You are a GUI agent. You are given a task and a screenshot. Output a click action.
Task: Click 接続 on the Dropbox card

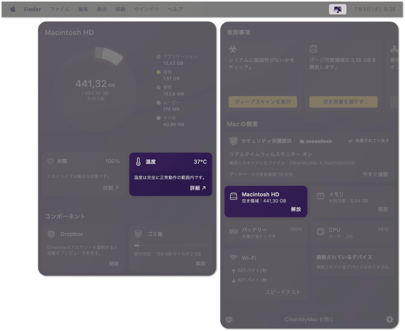coord(114,263)
